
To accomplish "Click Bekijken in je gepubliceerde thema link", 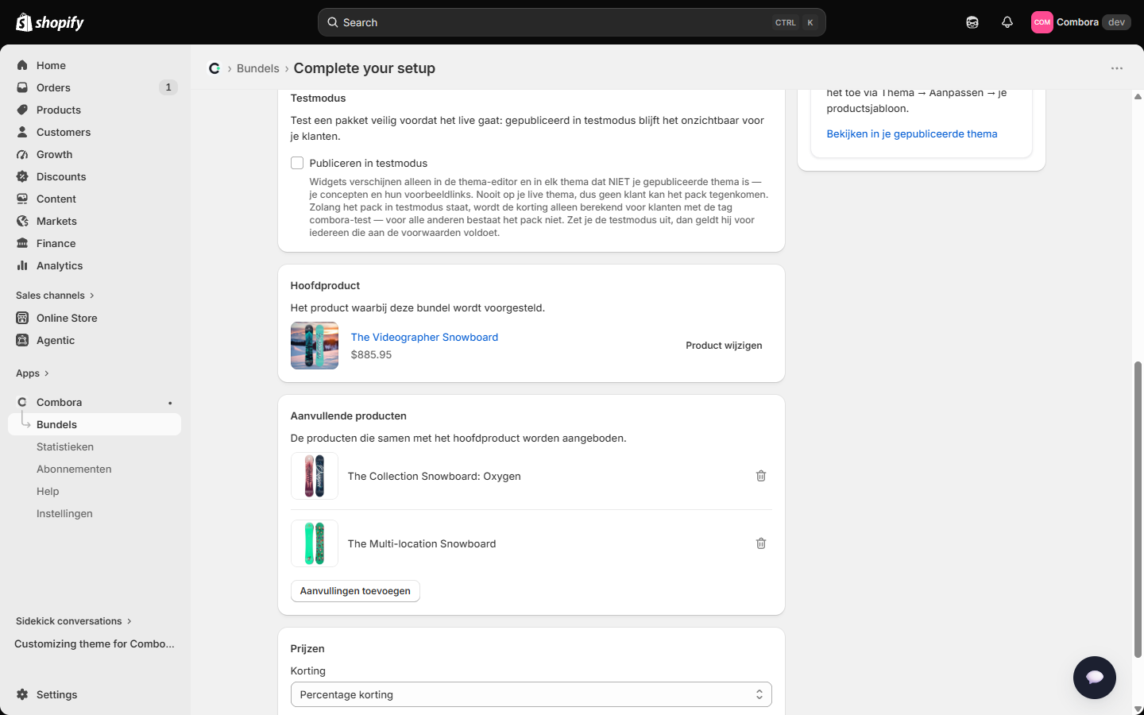I will (912, 134).
